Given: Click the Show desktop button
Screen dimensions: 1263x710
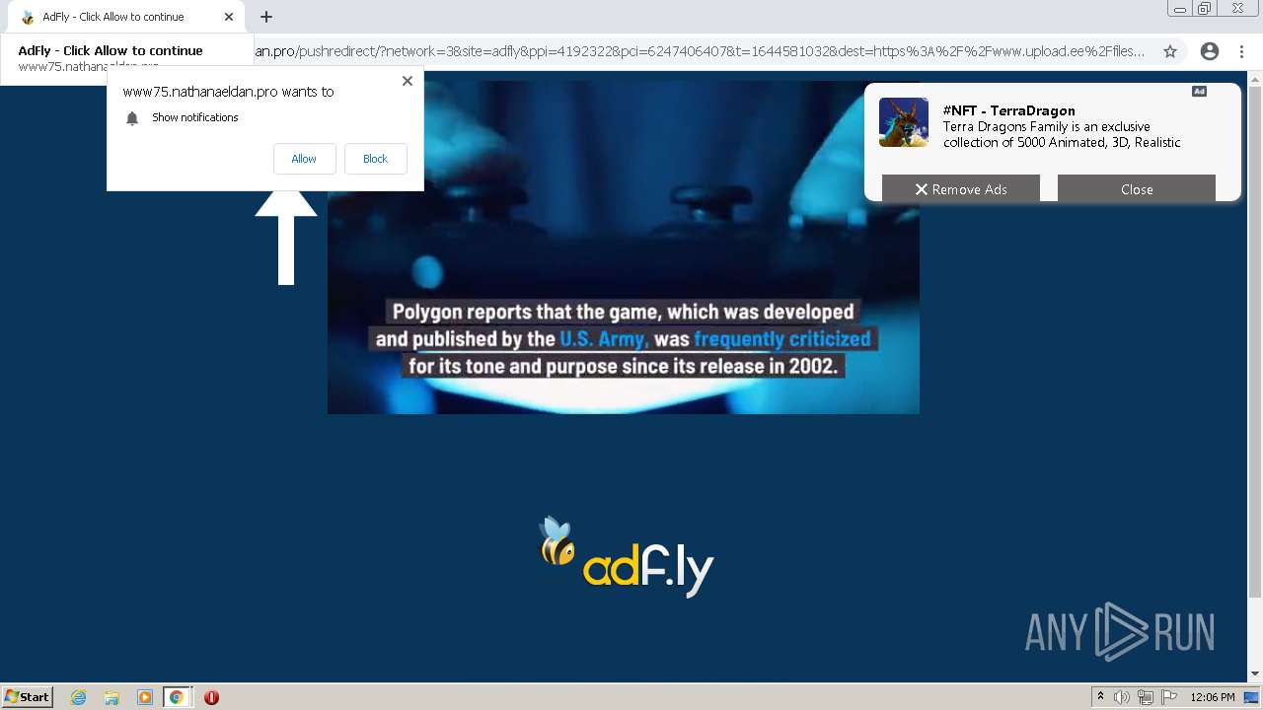Looking at the screenshot, I should tap(1252, 697).
